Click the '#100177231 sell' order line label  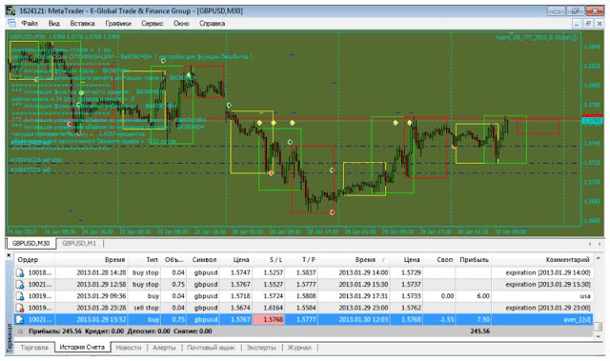pyautogui.click(x=30, y=170)
